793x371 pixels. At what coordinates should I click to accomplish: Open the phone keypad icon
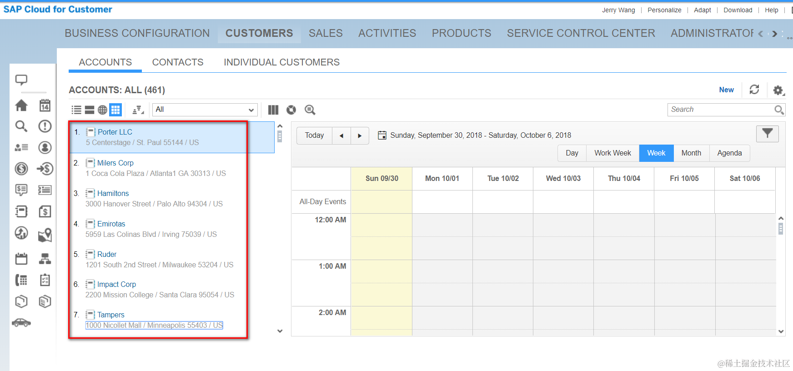click(x=21, y=280)
